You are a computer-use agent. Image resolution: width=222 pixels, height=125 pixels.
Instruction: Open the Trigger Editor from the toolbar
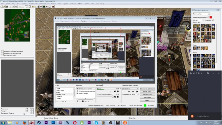pos(33,6)
